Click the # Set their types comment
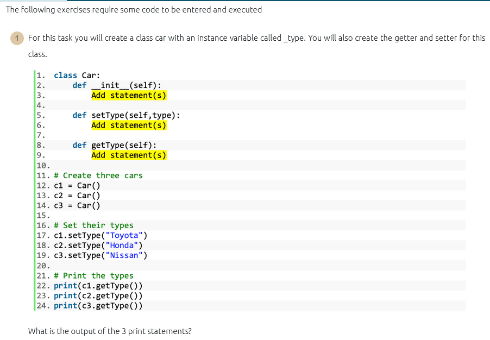Screen dimensions: 490x340 pos(93,225)
